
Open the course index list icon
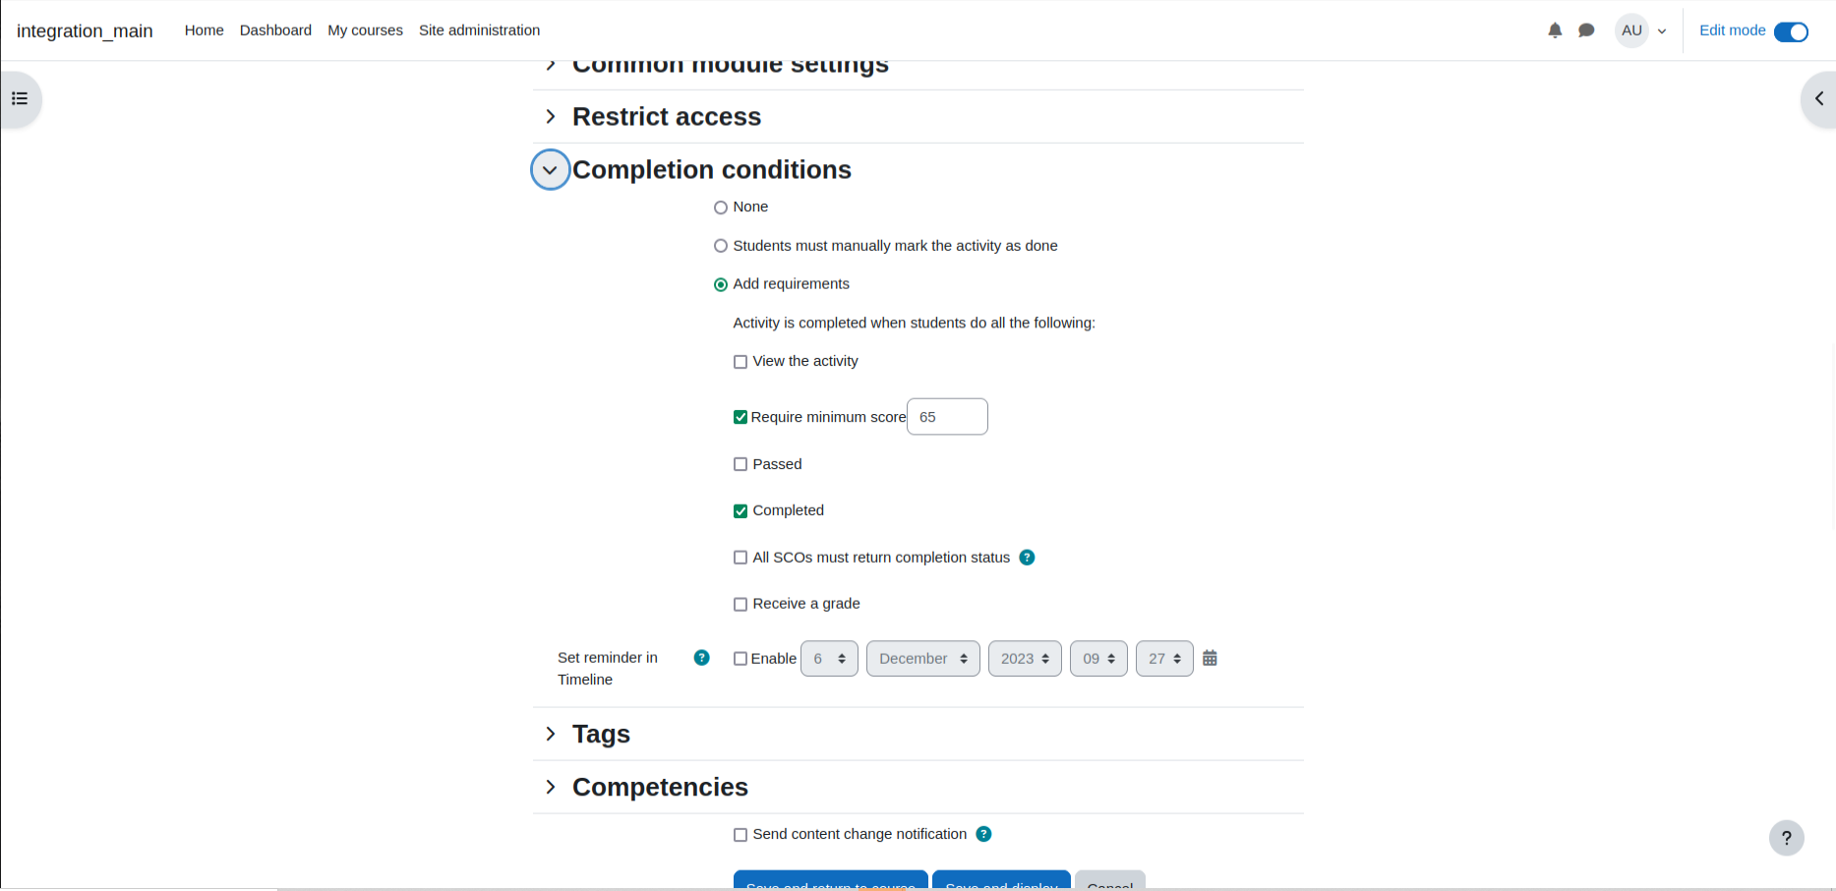[x=20, y=98]
